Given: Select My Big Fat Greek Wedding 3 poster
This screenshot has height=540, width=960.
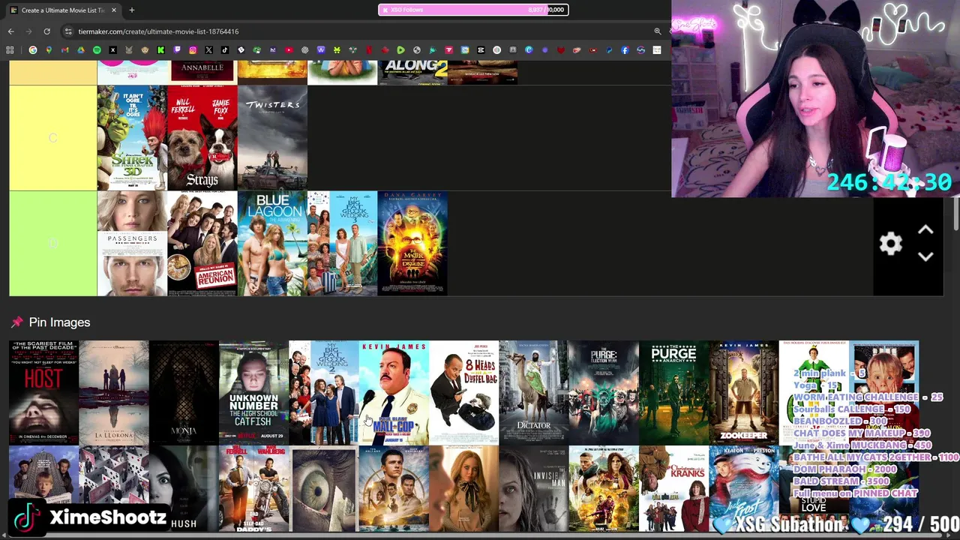Looking at the screenshot, I should (x=342, y=244).
